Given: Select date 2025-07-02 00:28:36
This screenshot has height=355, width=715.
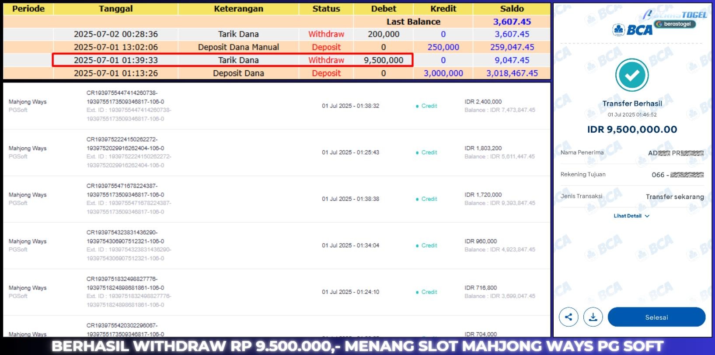Looking at the screenshot, I should [x=115, y=34].
